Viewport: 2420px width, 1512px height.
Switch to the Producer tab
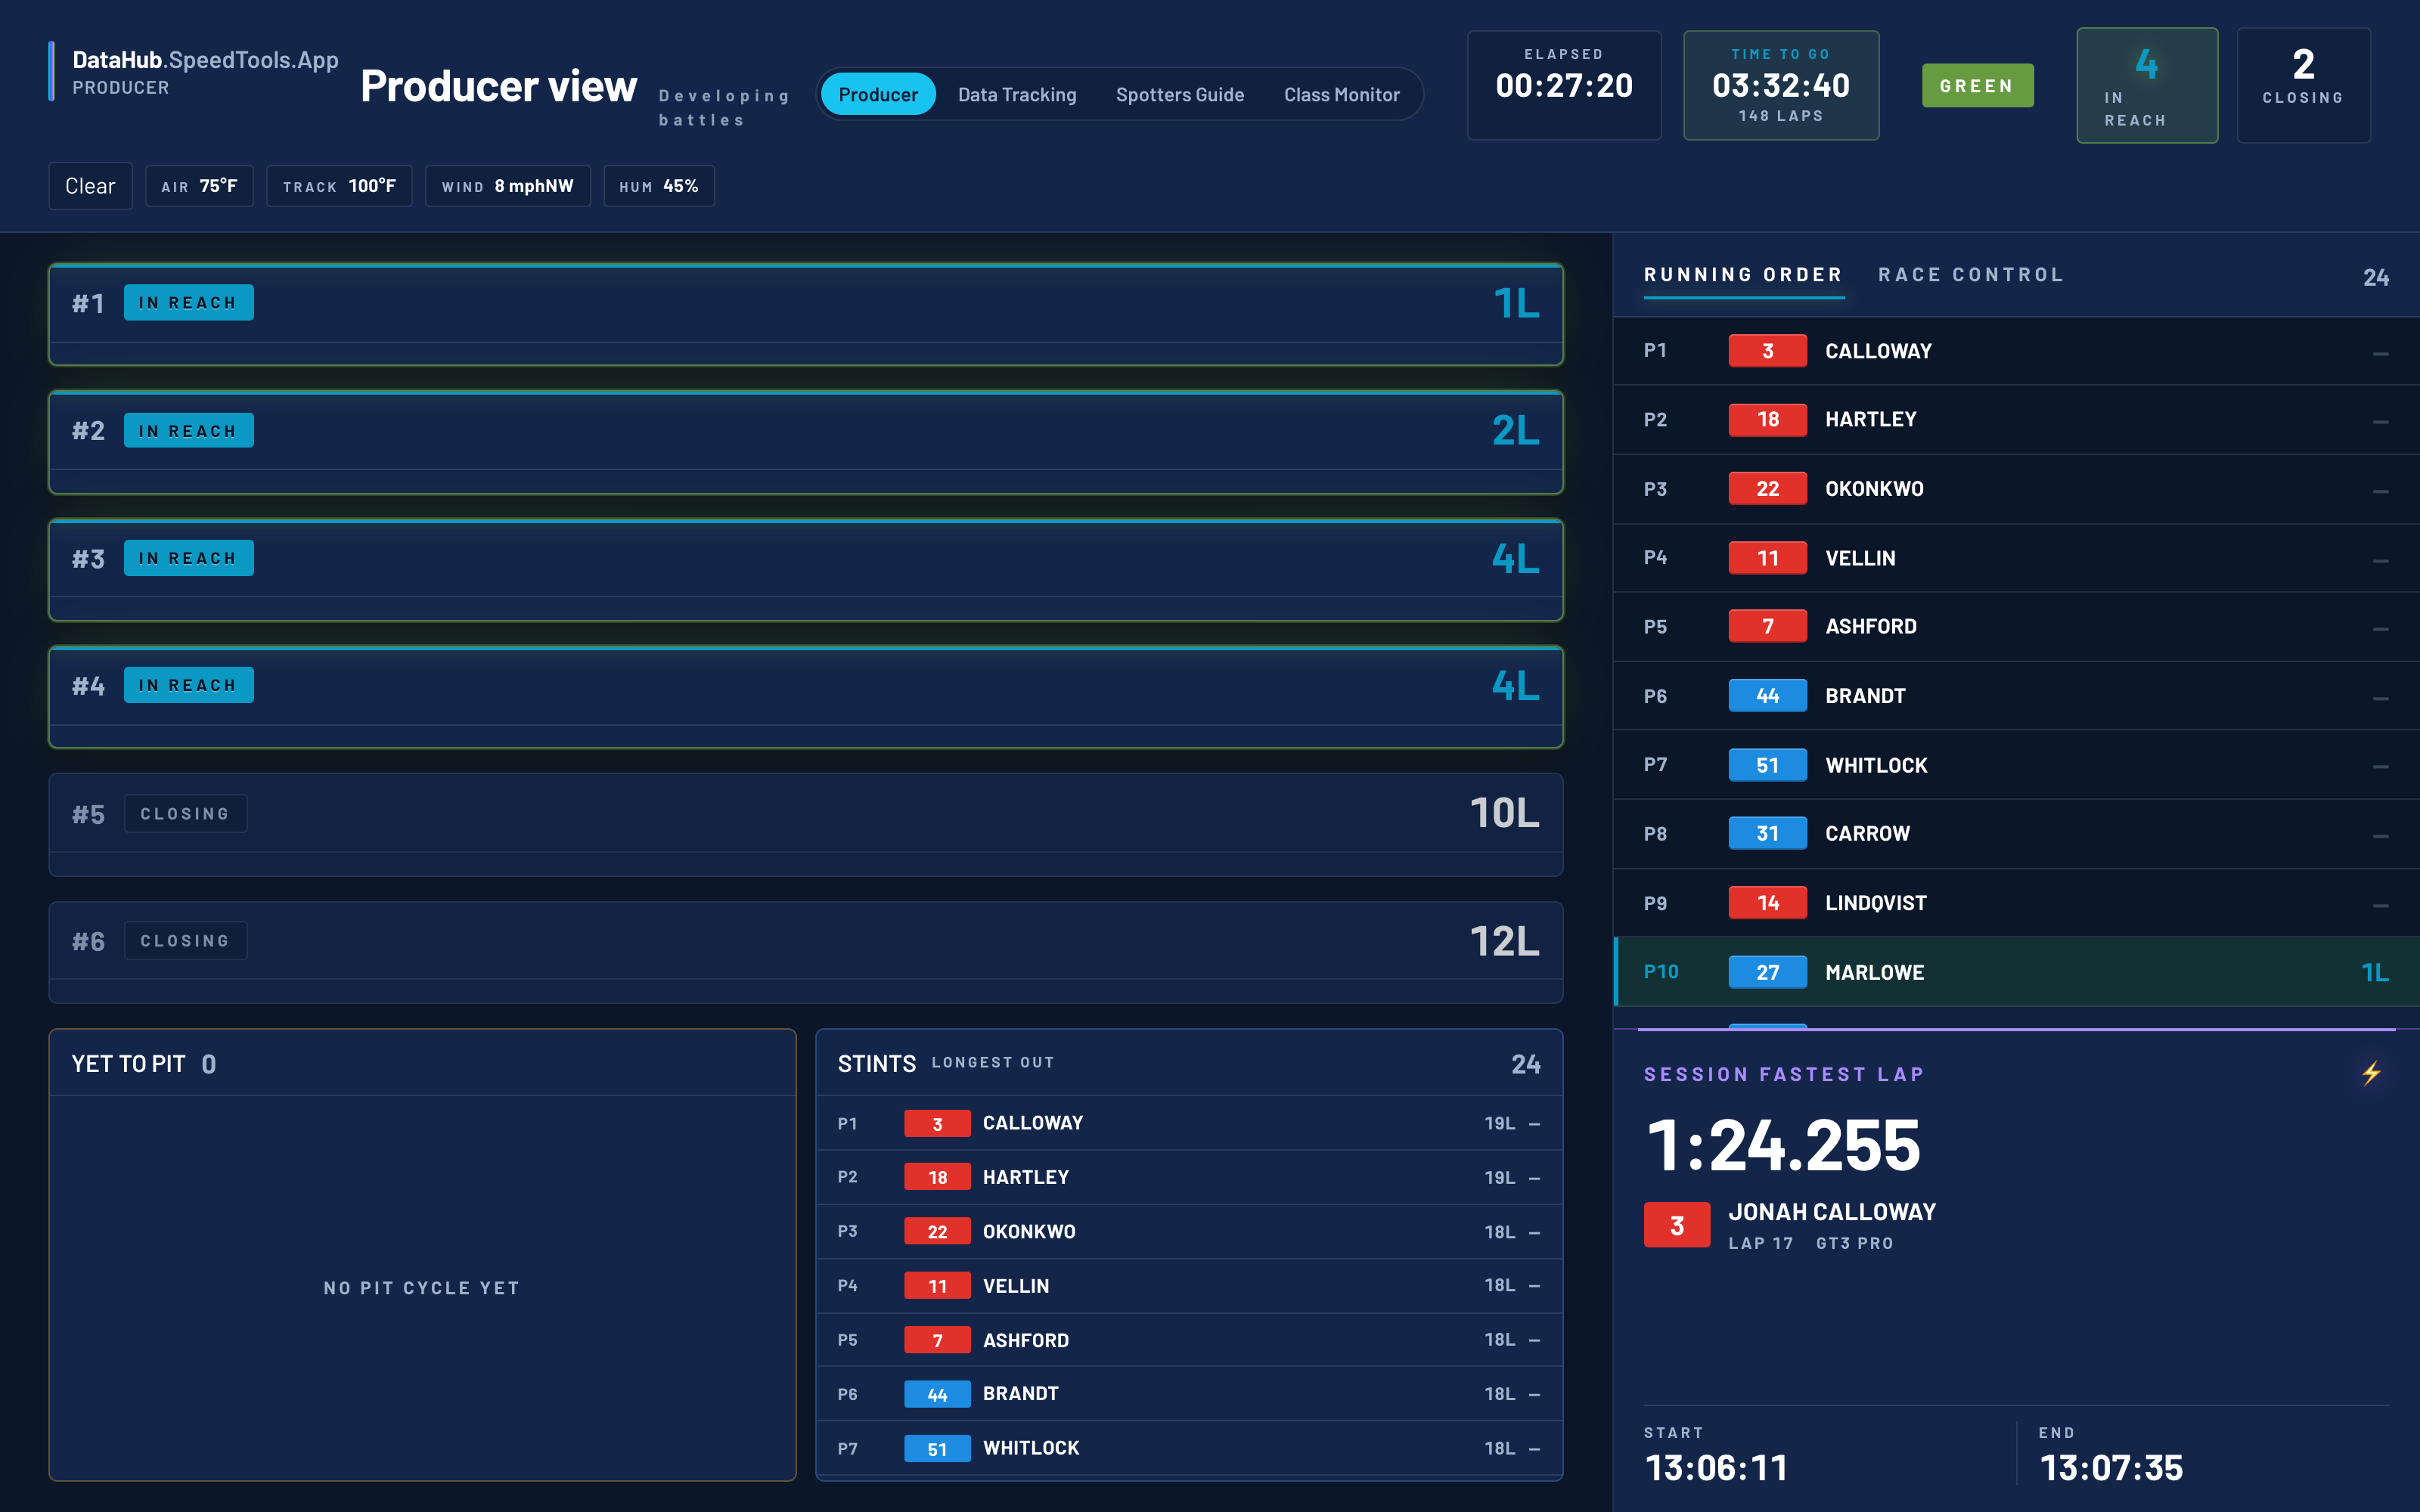pyautogui.click(x=877, y=94)
